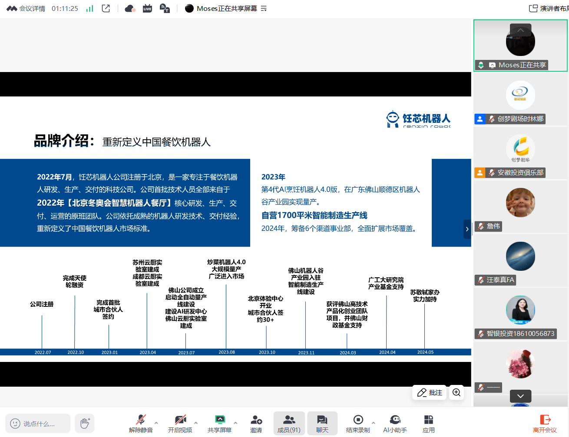569x437 pixels.
Task: Click timeline label 公司注册
Action: (42, 304)
